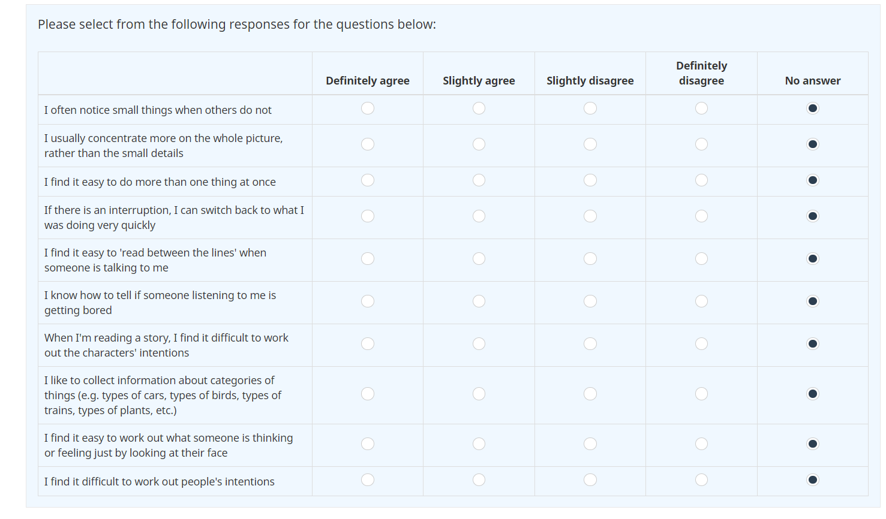Select Definitely agree for reading between lines
886x519 pixels.
[x=368, y=259]
